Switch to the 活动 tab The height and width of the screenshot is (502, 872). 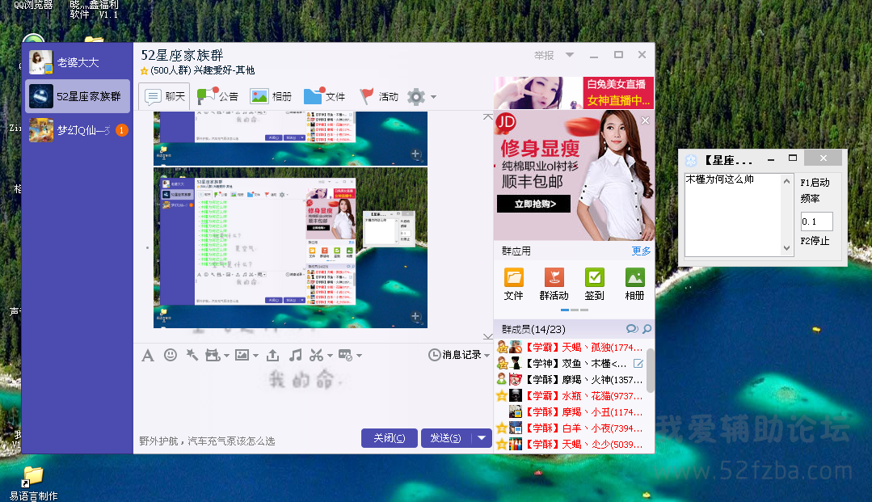[378, 96]
